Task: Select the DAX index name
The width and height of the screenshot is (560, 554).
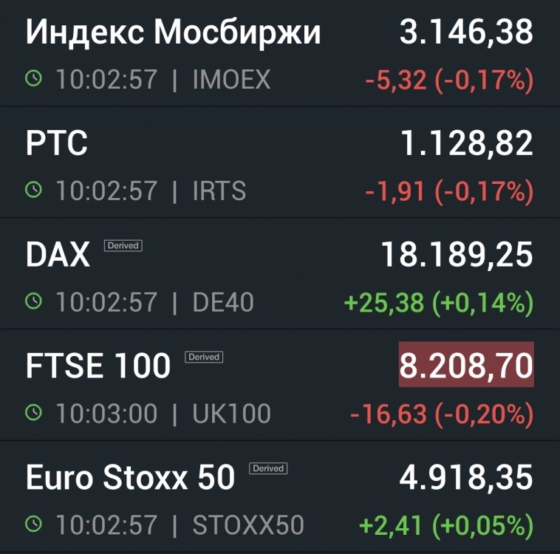Action: pos(58,256)
